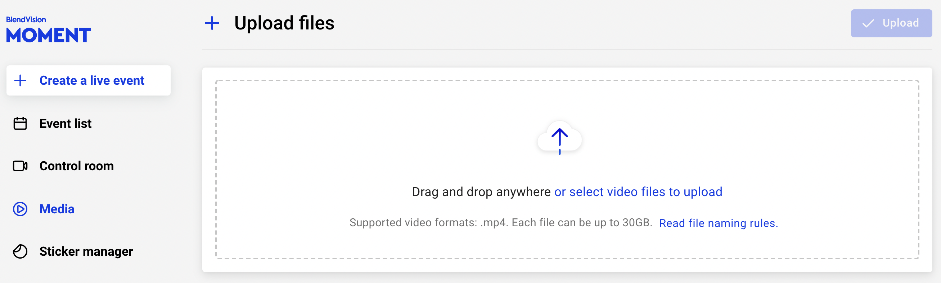Open the Sticker manager page
941x283 pixels.
pos(86,251)
